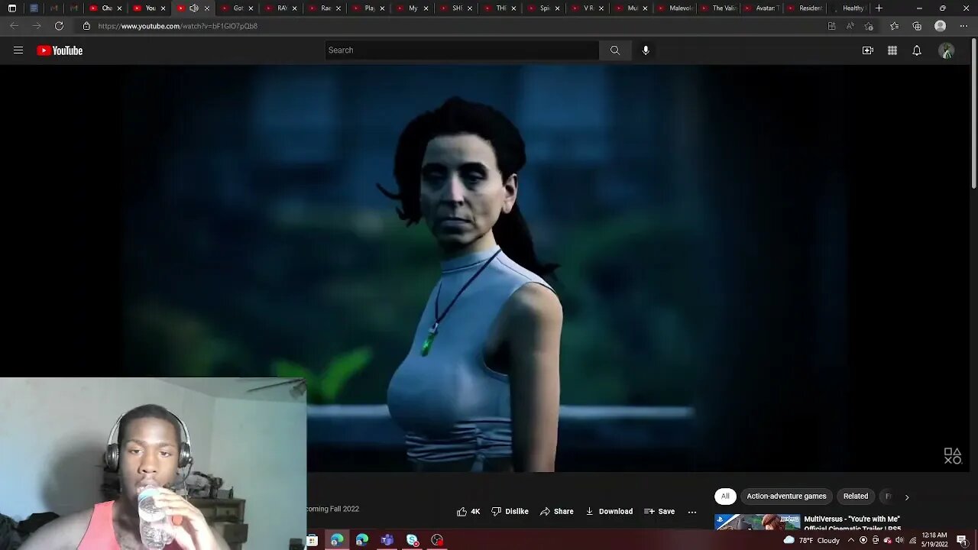Show more filter chips with arrow
The height and width of the screenshot is (550, 978).
907,497
